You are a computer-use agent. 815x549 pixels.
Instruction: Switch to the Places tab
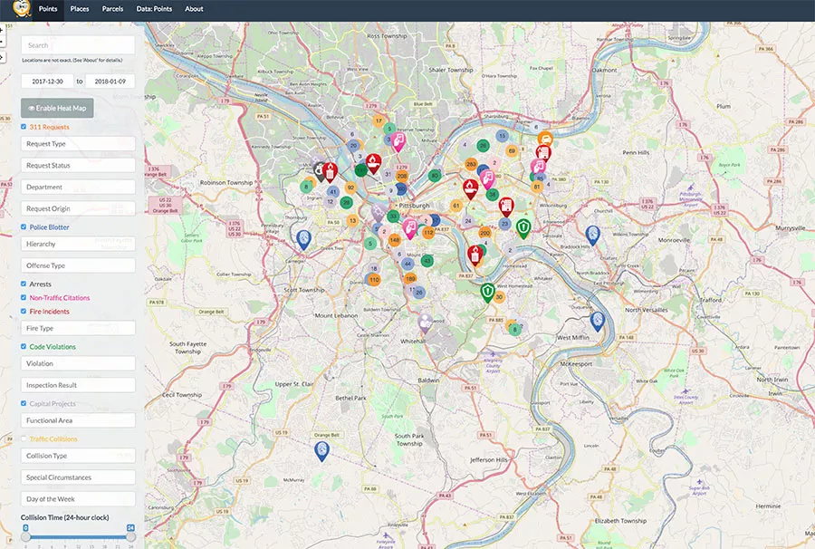80,9
